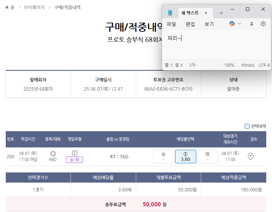The height and width of the screenshot is (212, 272).
Task: Click the home icon in breadcrumb
Action: [x=7, y=7]
